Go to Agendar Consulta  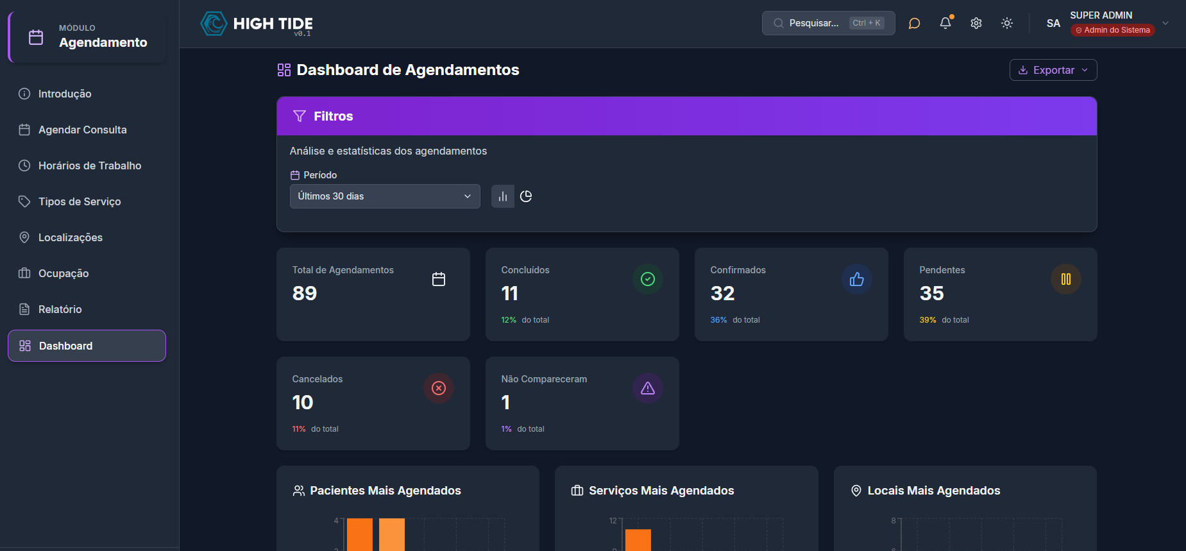[x=87, y=130]
